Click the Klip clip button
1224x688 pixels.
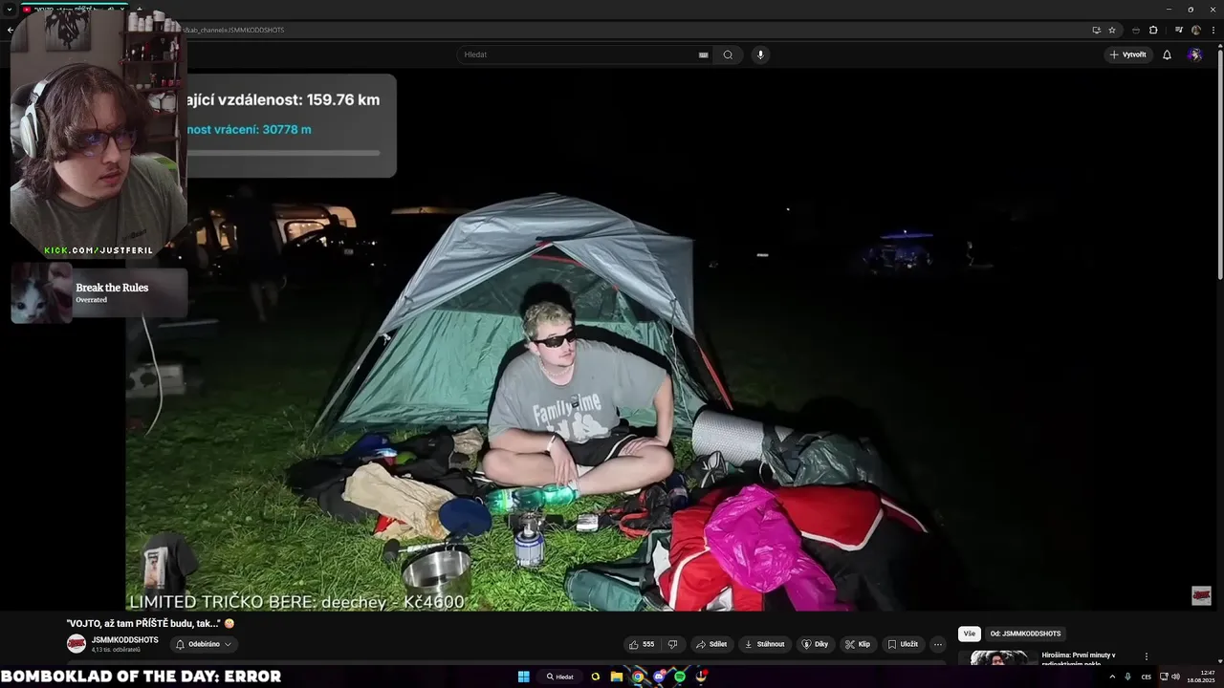click(x=857, y=644)
